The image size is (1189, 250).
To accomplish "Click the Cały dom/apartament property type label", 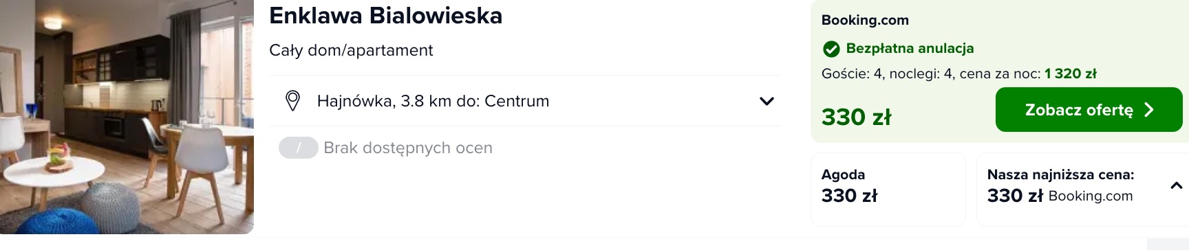I will (351, 50).
